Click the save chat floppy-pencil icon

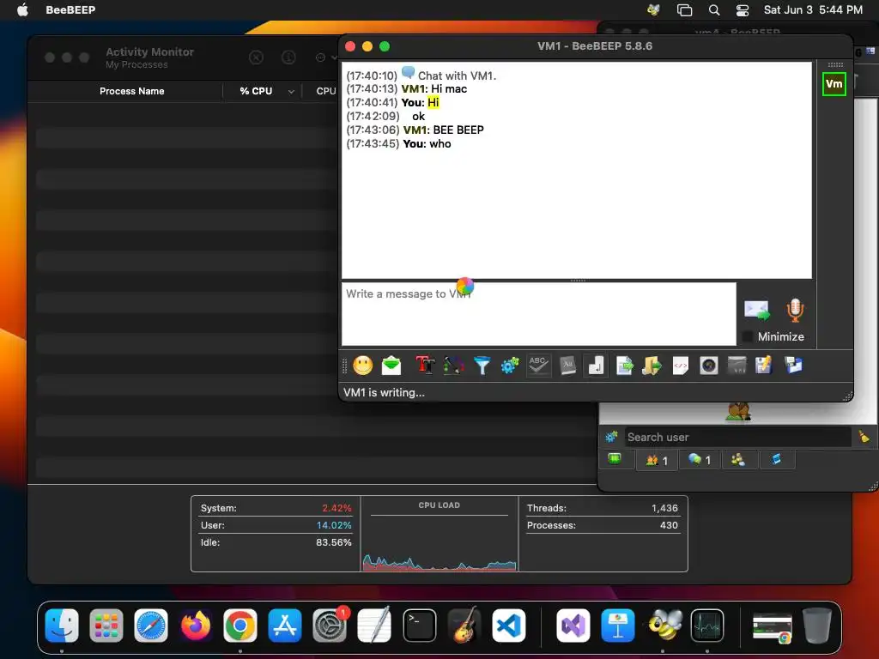(763, 366)
